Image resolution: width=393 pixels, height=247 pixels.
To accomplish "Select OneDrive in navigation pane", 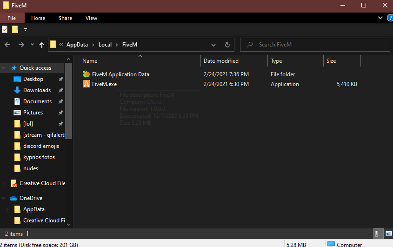I will 31,198.
